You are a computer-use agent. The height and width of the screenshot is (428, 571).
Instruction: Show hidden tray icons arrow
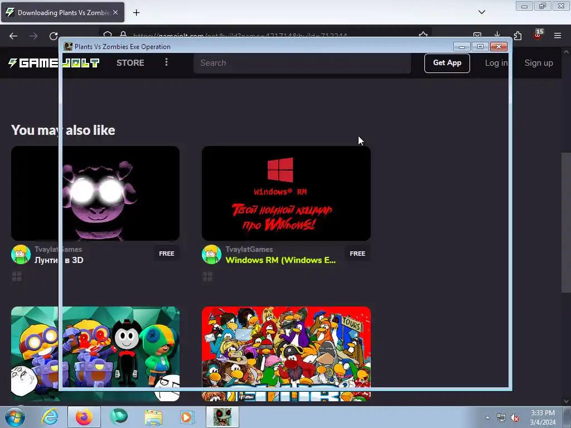click(x=487, y=417)
